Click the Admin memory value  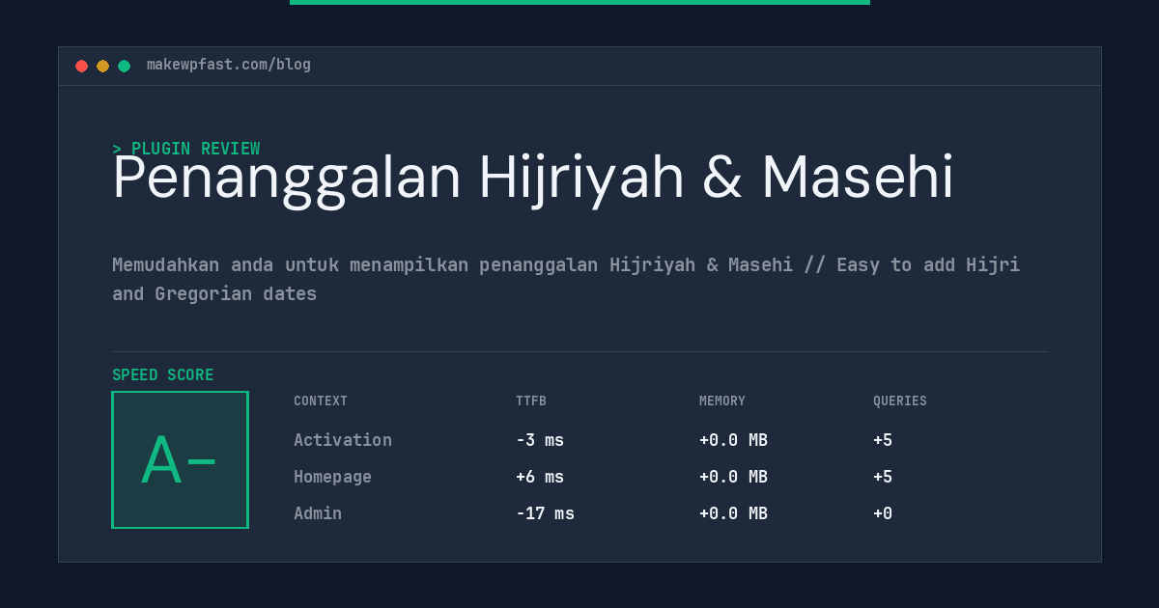(733, 513)
